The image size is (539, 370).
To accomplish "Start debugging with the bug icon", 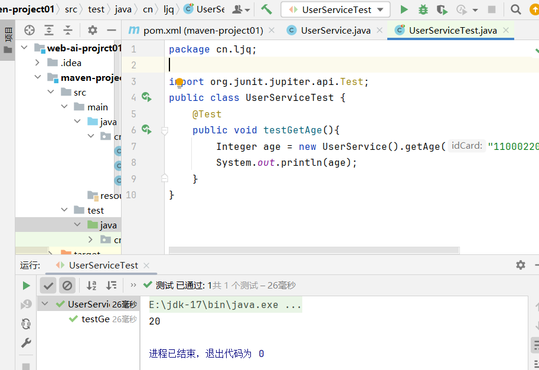I will pyautogui.click(x=423, y=9).
